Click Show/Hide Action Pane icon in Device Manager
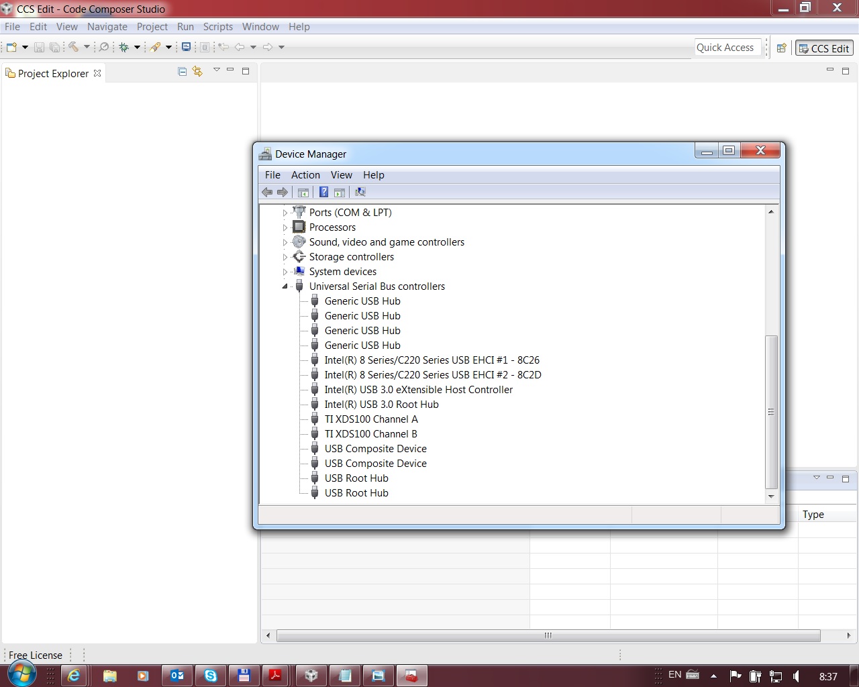The height and width of the screenshot is (687, 859). tap(340, 193)
